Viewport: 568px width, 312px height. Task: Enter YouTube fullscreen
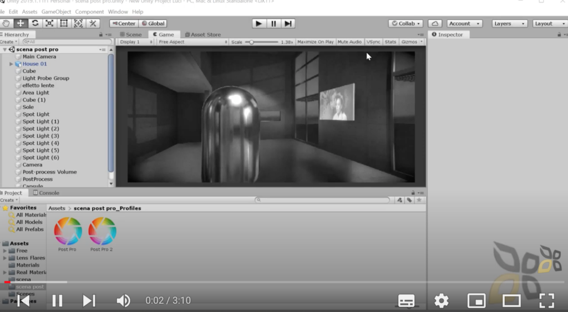tap(546, 300)
